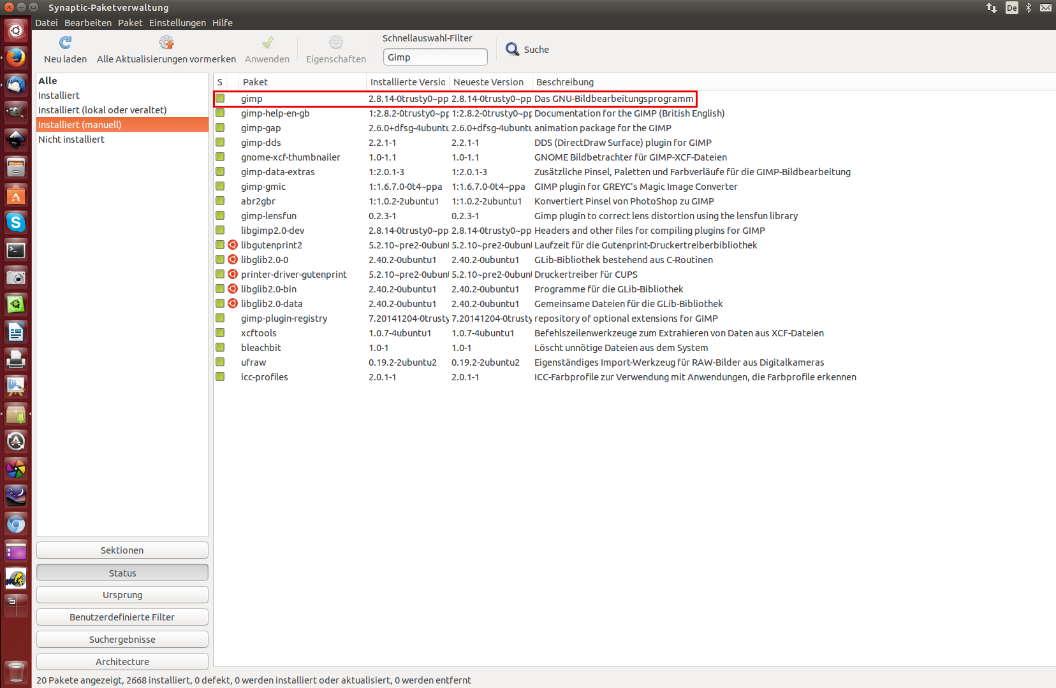Sort by Beschreibung column header
Screen dimensions: 1056x688
click(x=565, y=82)
